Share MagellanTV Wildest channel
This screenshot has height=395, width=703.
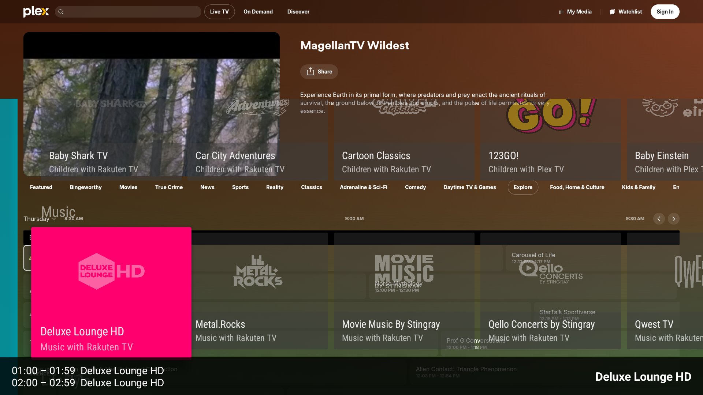click(x=319, y=72)
